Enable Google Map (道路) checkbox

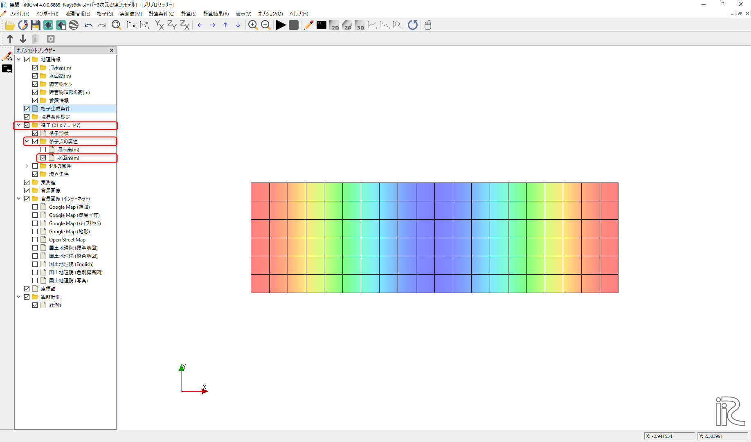coord(35,207)
